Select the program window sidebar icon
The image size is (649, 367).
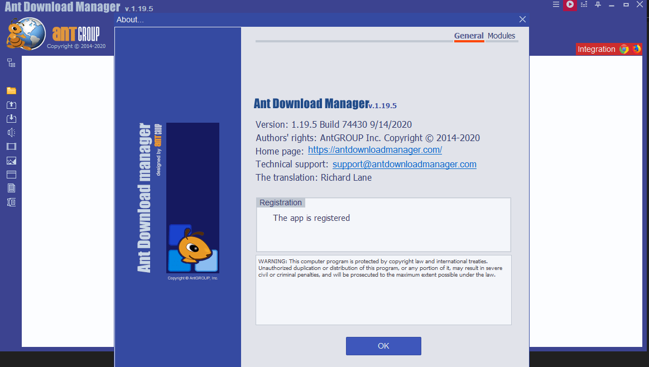click(11, 175)
